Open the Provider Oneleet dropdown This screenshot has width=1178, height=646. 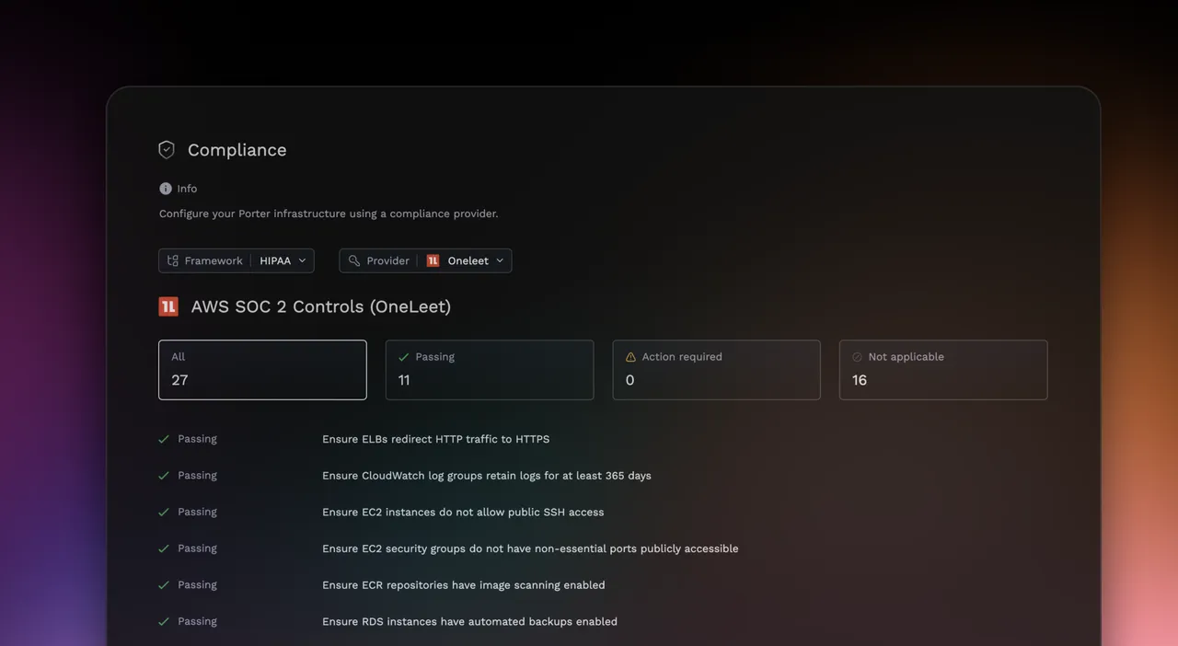tap(425, 260)
